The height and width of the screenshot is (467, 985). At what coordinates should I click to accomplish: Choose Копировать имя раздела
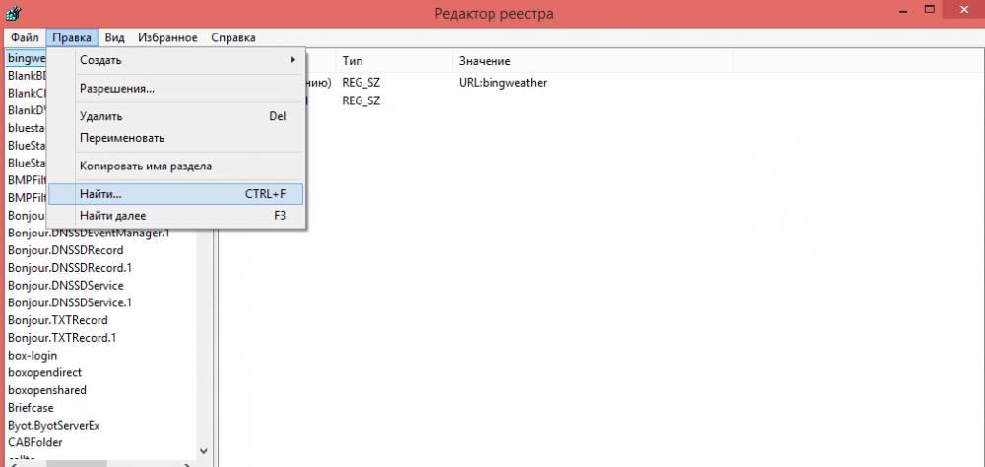[146, 167]
